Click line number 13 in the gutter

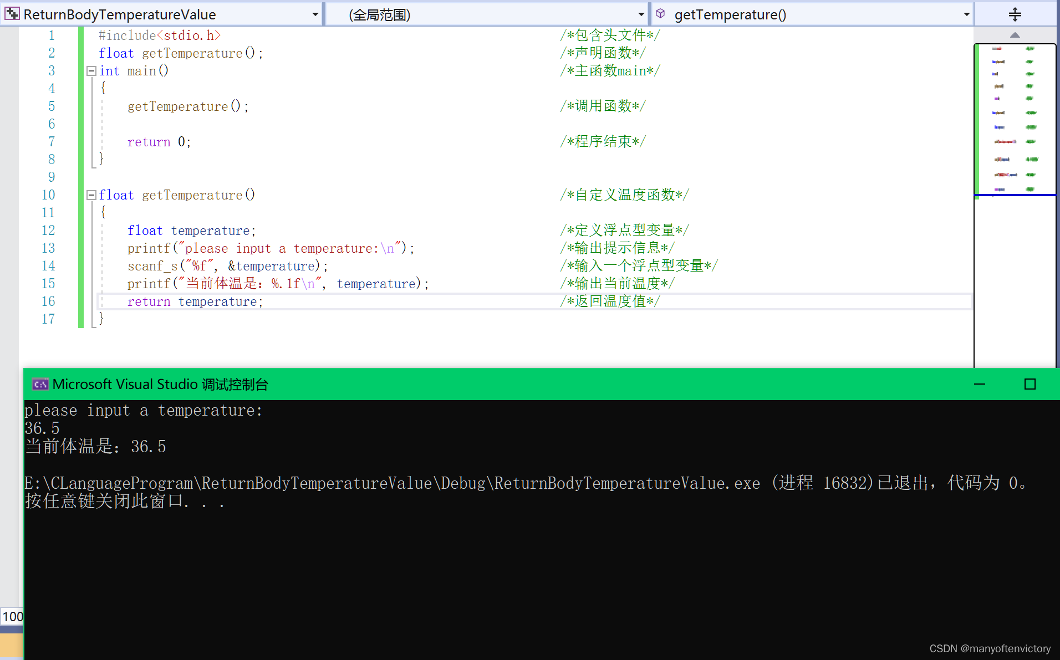point(48,248)
